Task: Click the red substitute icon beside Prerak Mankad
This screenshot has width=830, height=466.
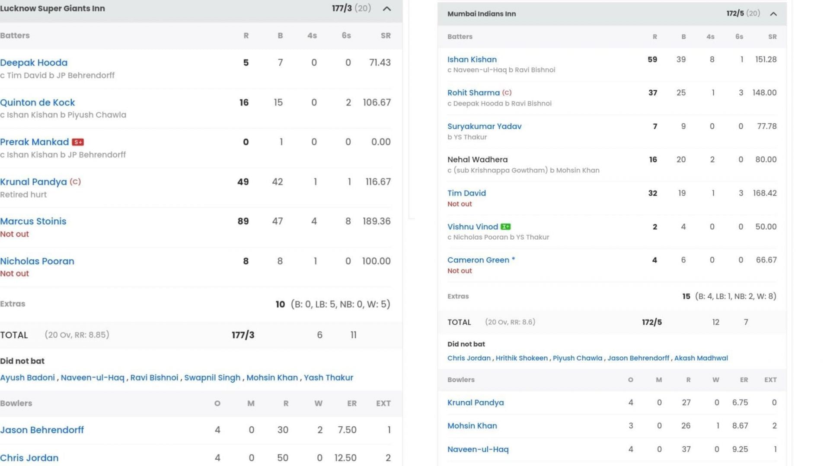Action: [x=78, y=142]
